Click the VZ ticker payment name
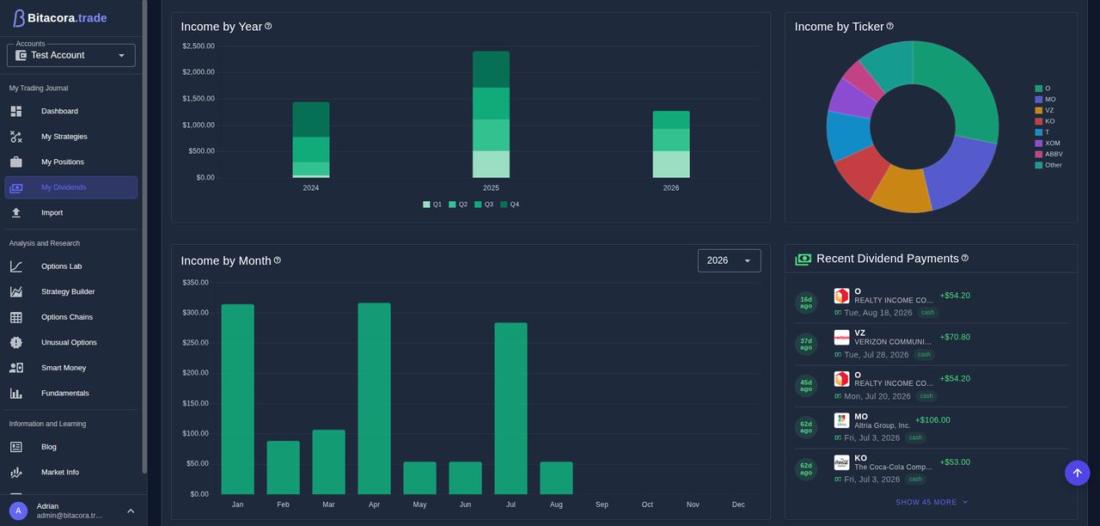 (860, 333)
